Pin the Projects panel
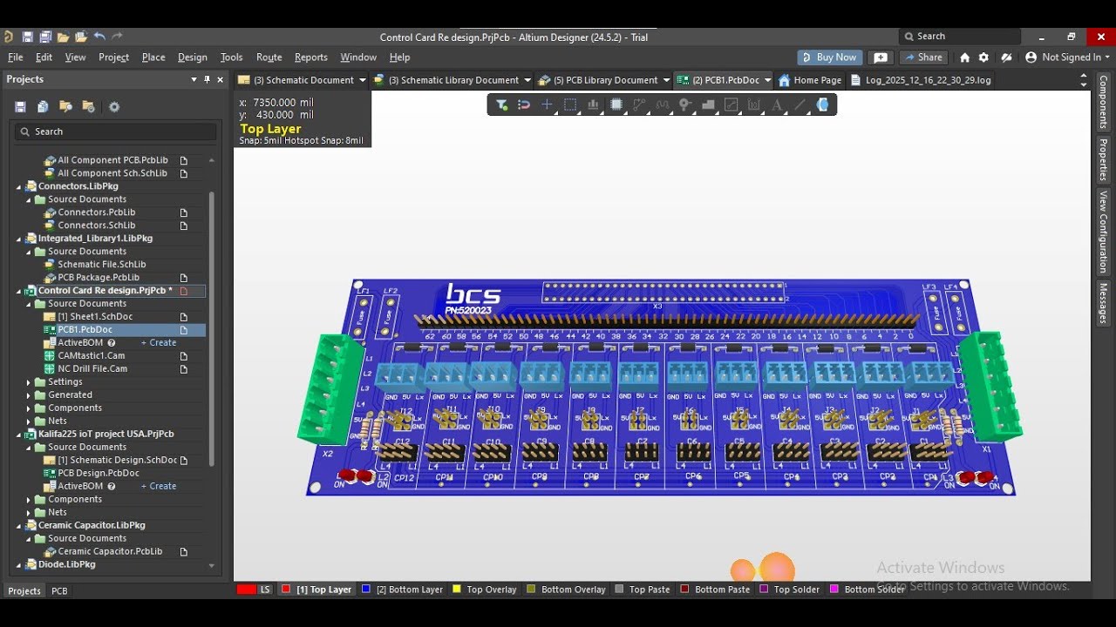Screen dimensions: 1116x627 coord(207,79)
